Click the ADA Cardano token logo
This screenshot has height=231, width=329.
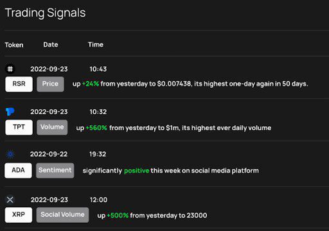click(x=10, y=154)
